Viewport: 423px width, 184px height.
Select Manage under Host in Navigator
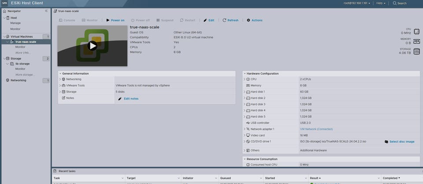15,23
